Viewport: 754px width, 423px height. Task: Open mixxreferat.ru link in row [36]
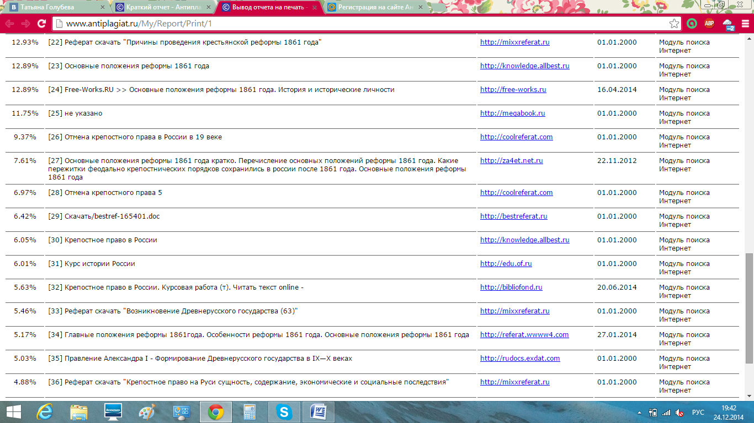[x=514, y=382]
